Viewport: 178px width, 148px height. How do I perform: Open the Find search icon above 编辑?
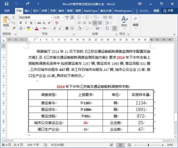click(135, 19)
